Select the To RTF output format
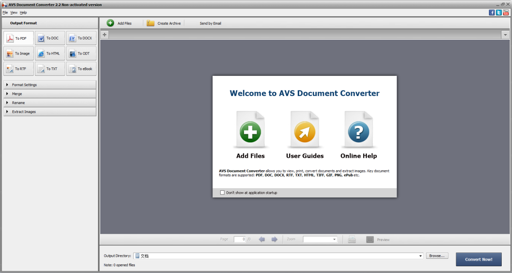The image size is (512, 273). pyautogui.click(x=18, y=69)
